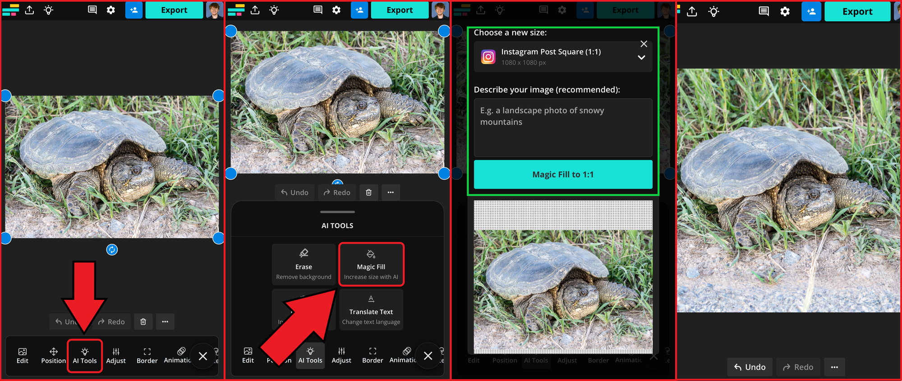Delete layer with trash icon in first screen

pyautogui.click(x=143, y=321)
